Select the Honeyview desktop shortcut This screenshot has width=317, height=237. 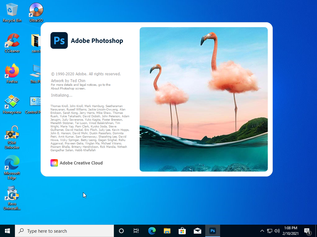click(12, 104)
